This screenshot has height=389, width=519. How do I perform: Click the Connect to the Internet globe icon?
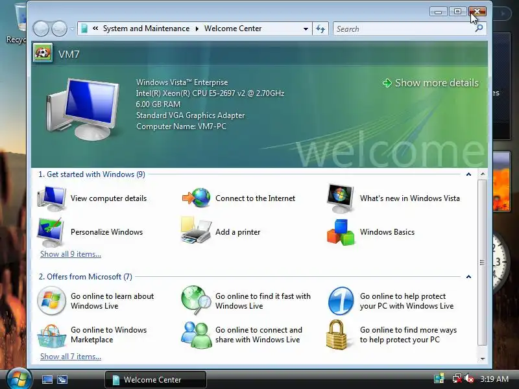pyautogui.click(x=197, y=198)
